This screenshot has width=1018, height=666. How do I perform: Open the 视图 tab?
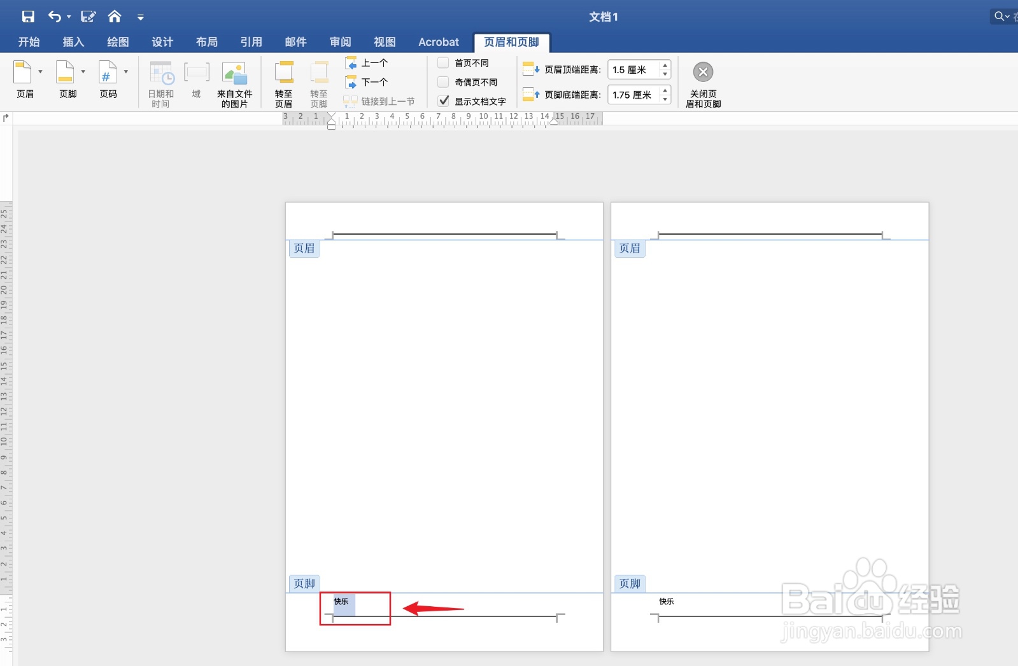pos(385,42)
